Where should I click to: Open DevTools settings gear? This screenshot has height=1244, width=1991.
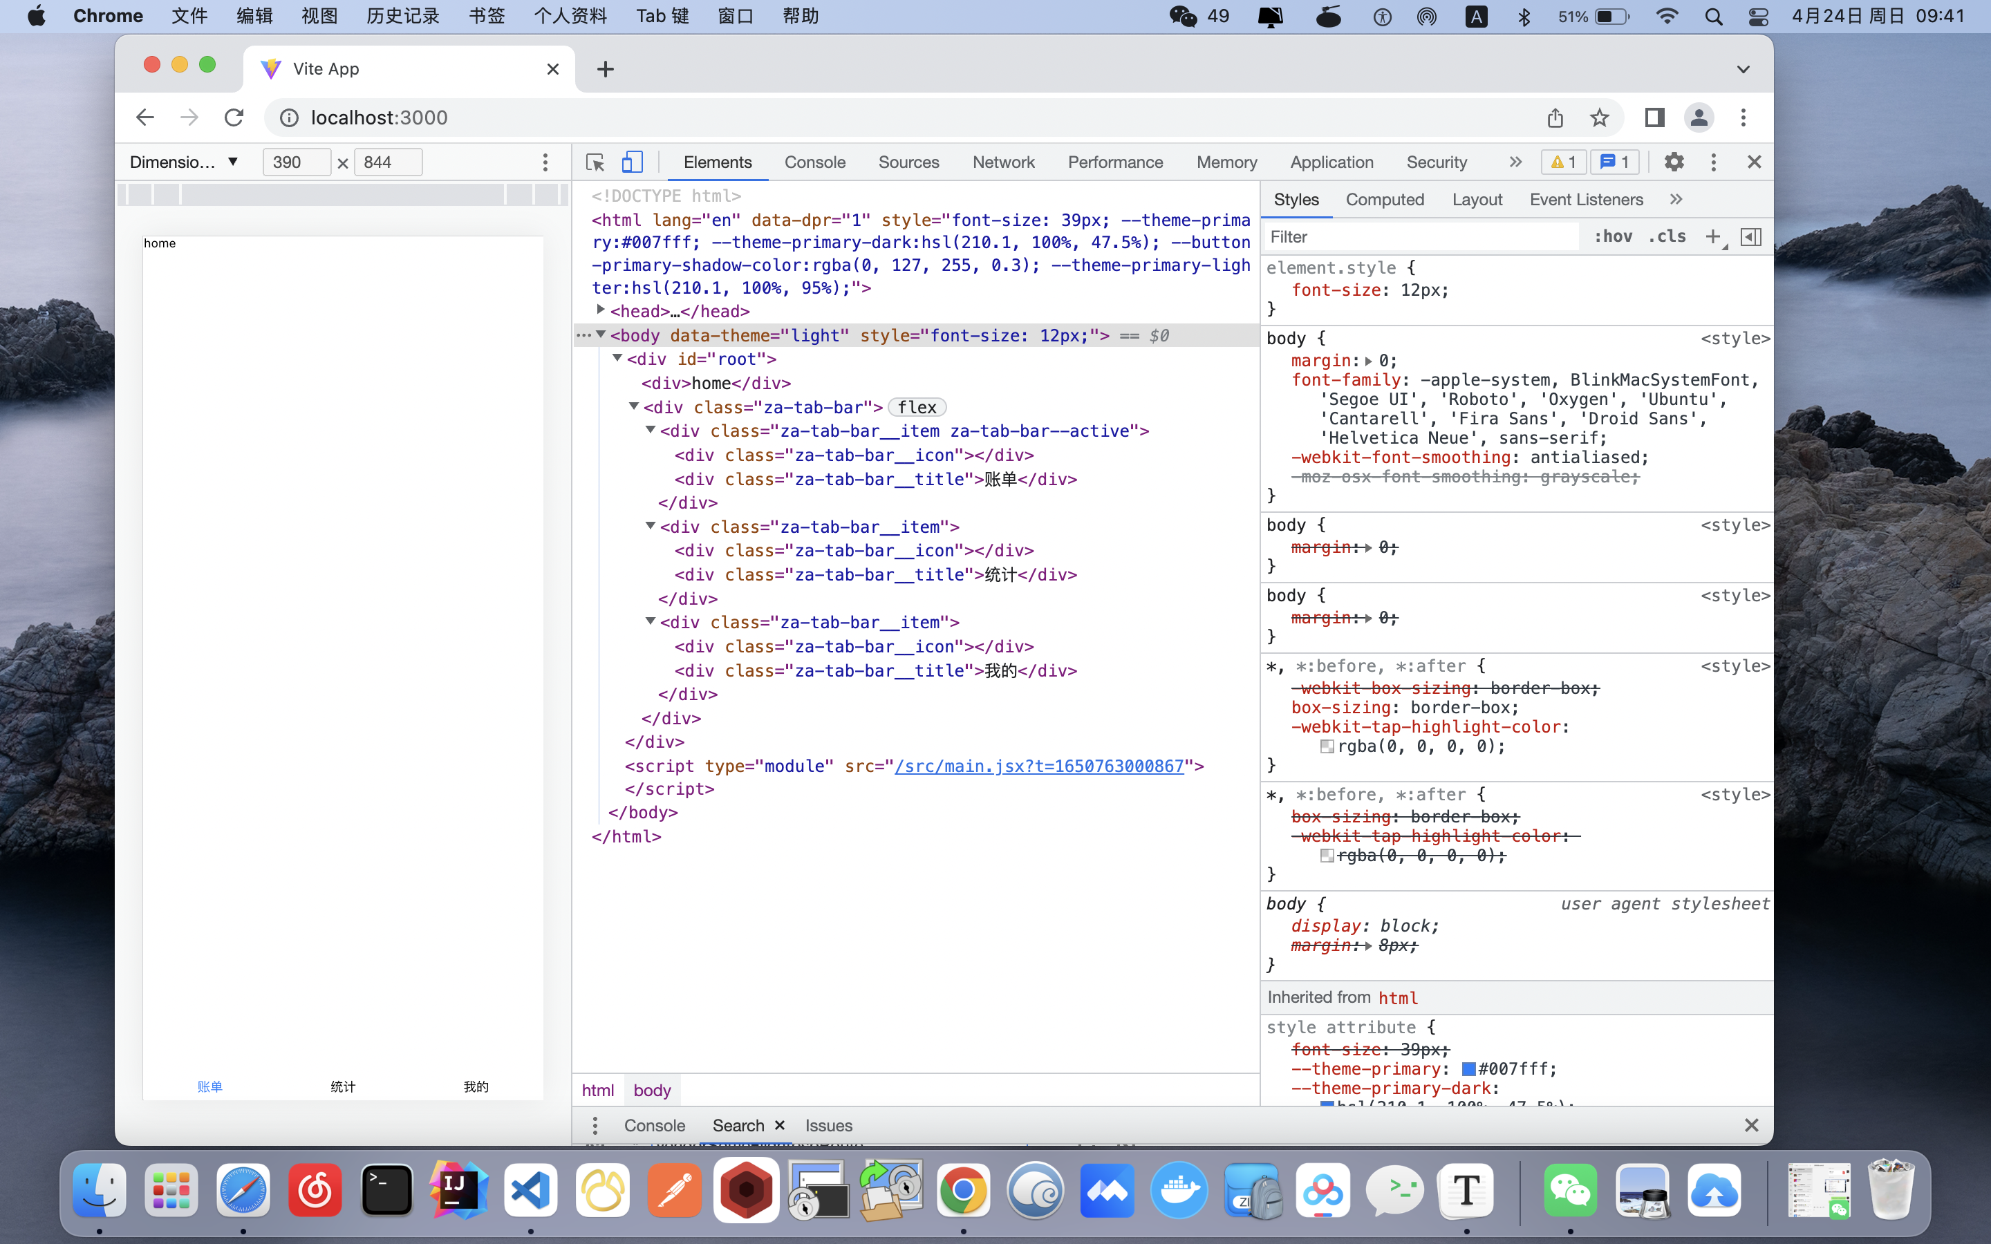[x=1674, y=162]
